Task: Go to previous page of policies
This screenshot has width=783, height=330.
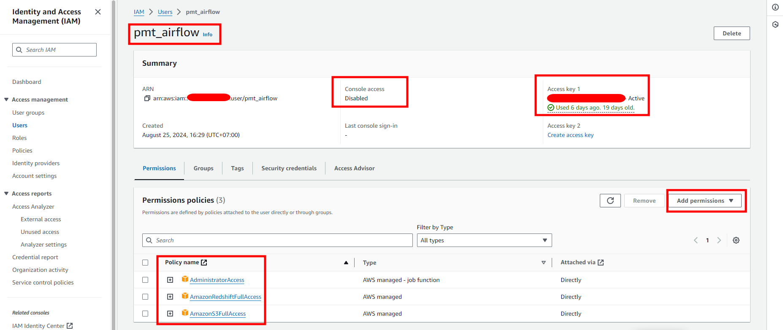Action: [696, 240]
